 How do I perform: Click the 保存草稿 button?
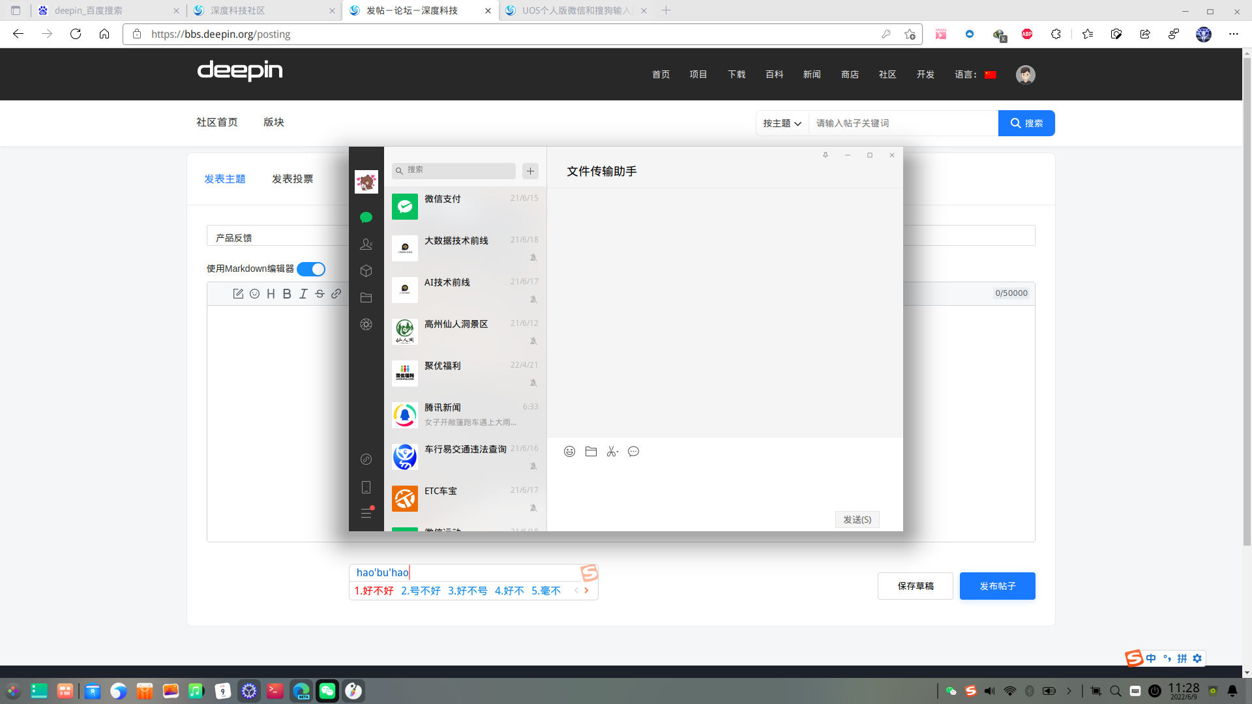click(x=915, y=586)
